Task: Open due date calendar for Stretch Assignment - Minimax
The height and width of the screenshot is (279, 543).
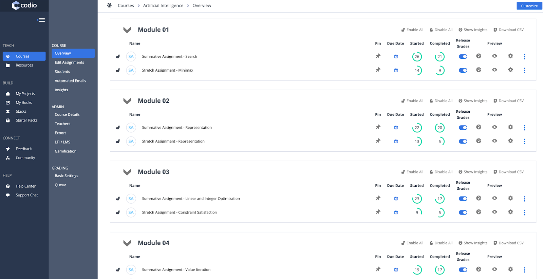Action: click(396, 70)
